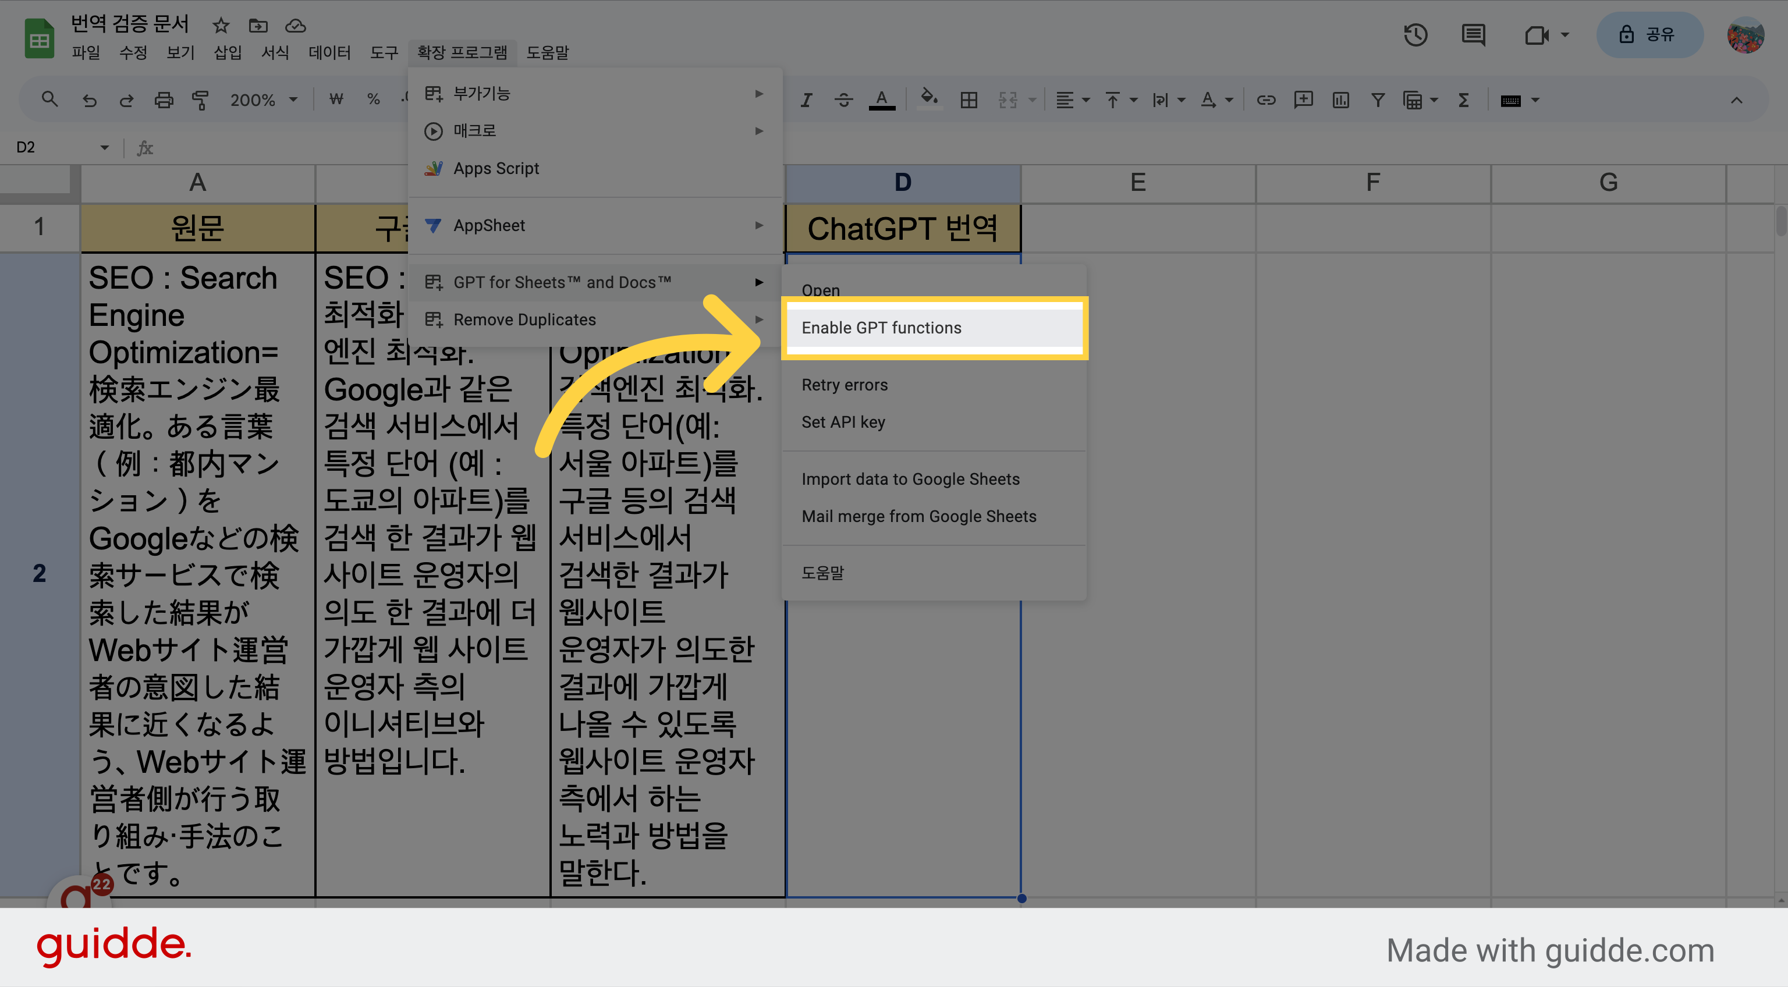Insert link icon
1788x987 pixels.
coord(1266,100)
